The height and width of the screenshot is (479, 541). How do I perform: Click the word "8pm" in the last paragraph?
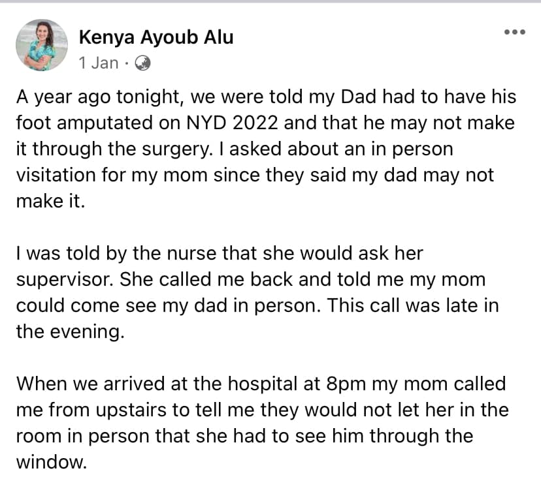coord(346,384)
